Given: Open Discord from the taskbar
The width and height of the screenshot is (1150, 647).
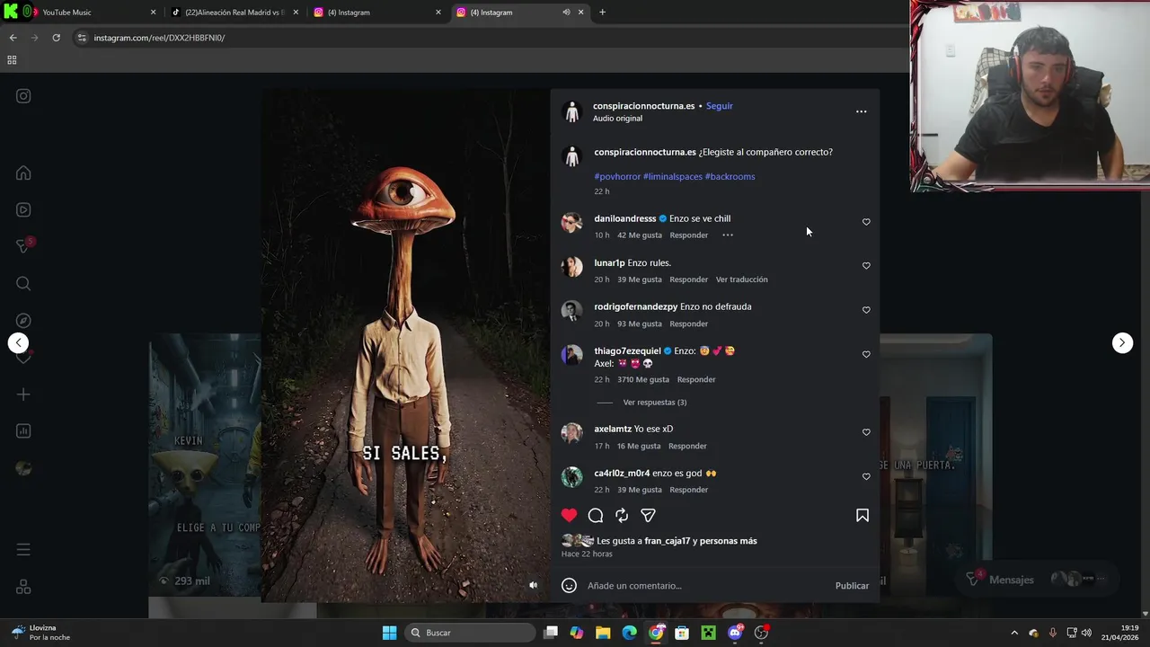Looking at the screenshot, I should coord(735,633).
